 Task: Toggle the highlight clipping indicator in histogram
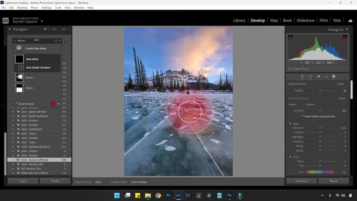tap(345, 37)
